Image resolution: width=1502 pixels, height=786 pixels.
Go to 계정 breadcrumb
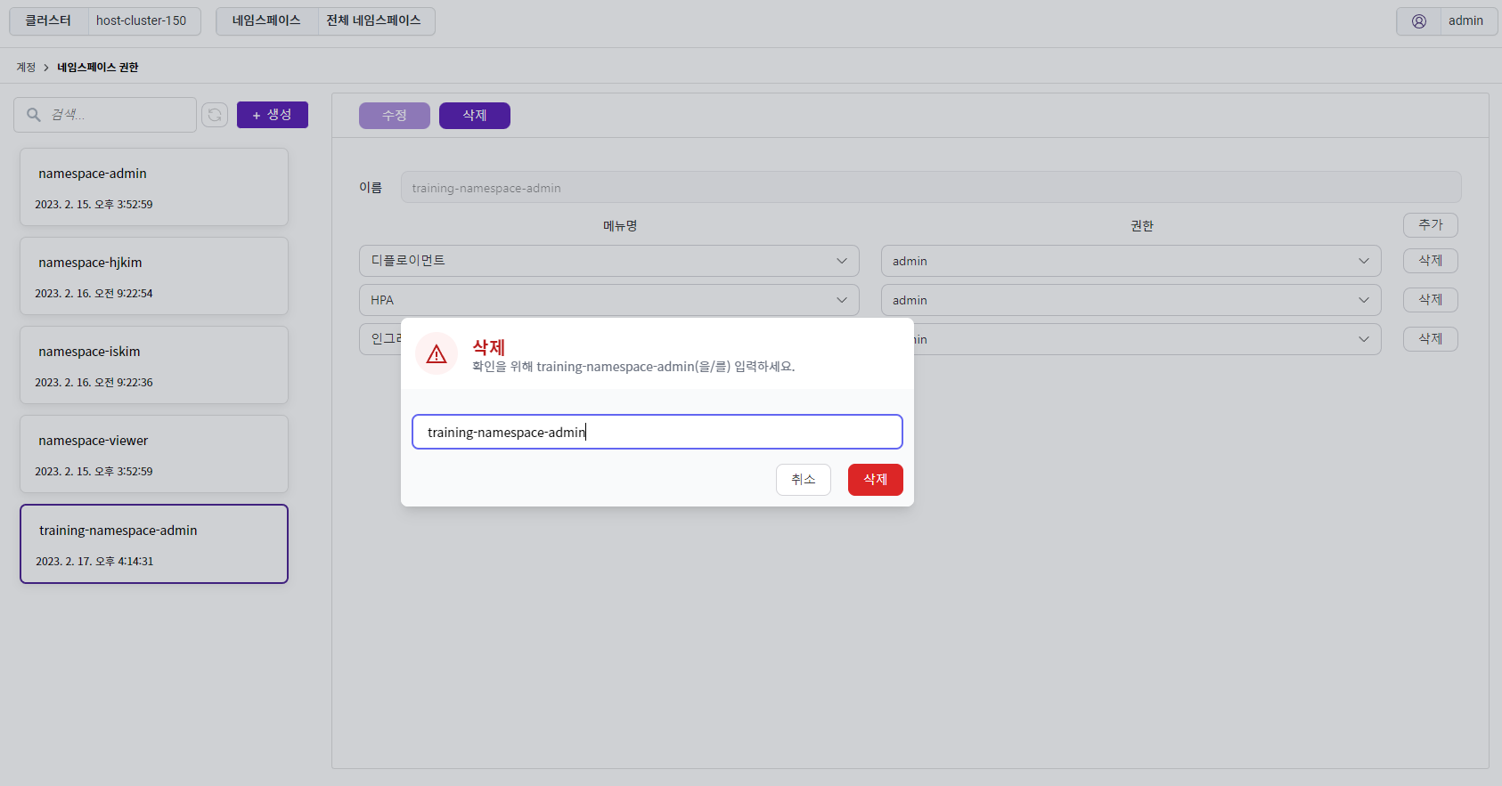pos(26,68)
